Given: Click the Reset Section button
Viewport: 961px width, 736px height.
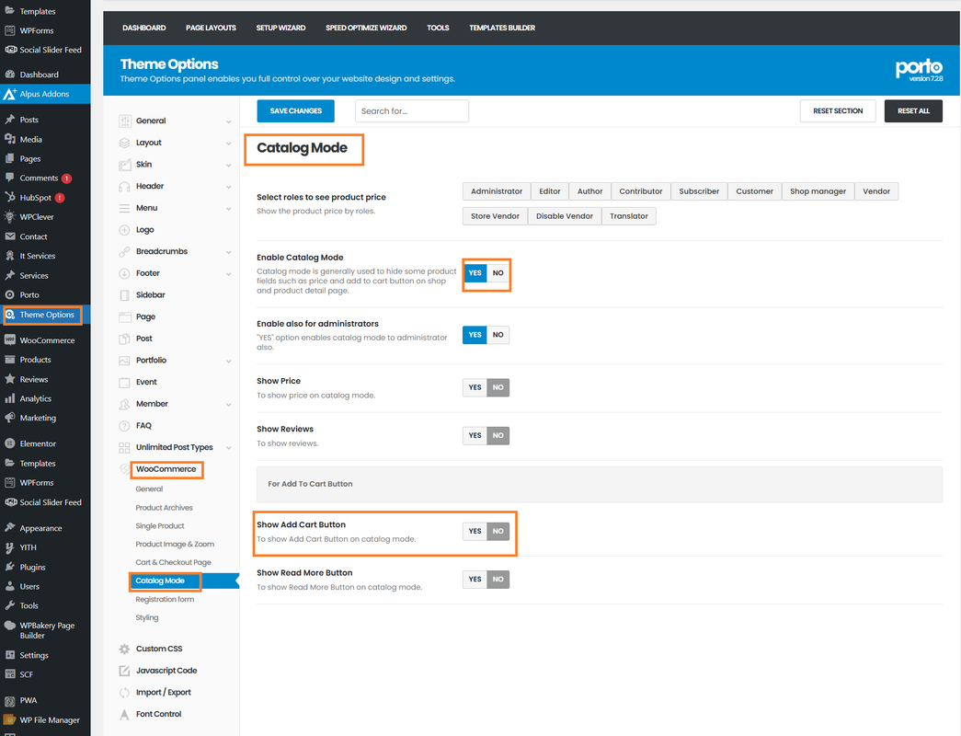Looking at the screenshot, I should click(838, 111).
